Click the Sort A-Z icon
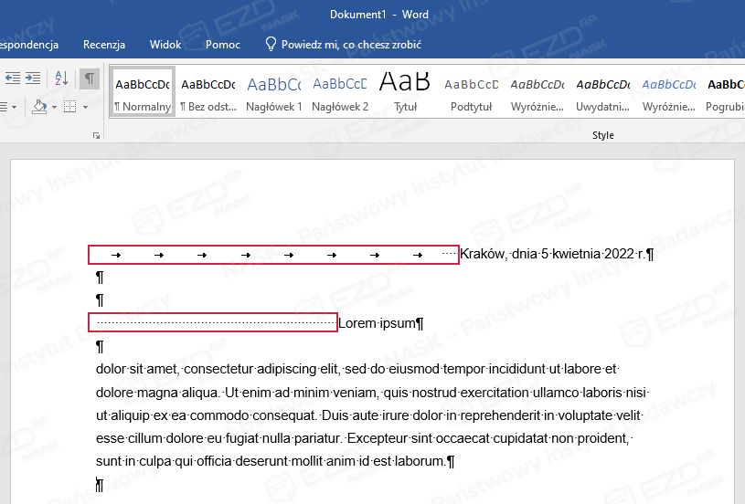745x504 pixels. [x=61, y=79]
